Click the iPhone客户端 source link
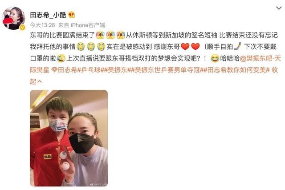Screen dimensions: 285x190 coord(88,25)
